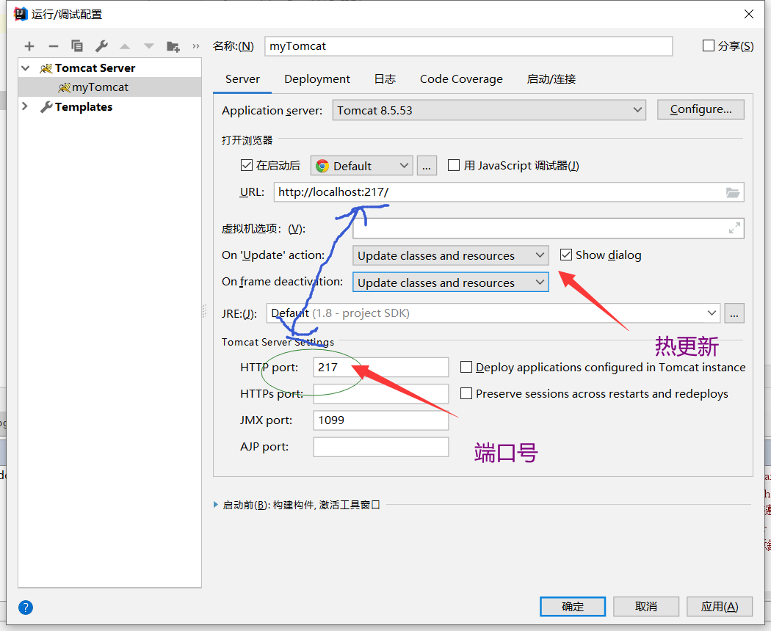Screen dimensions: 771x631
Task: Switch to the Deployment tab
Action: tap(317, 79)
